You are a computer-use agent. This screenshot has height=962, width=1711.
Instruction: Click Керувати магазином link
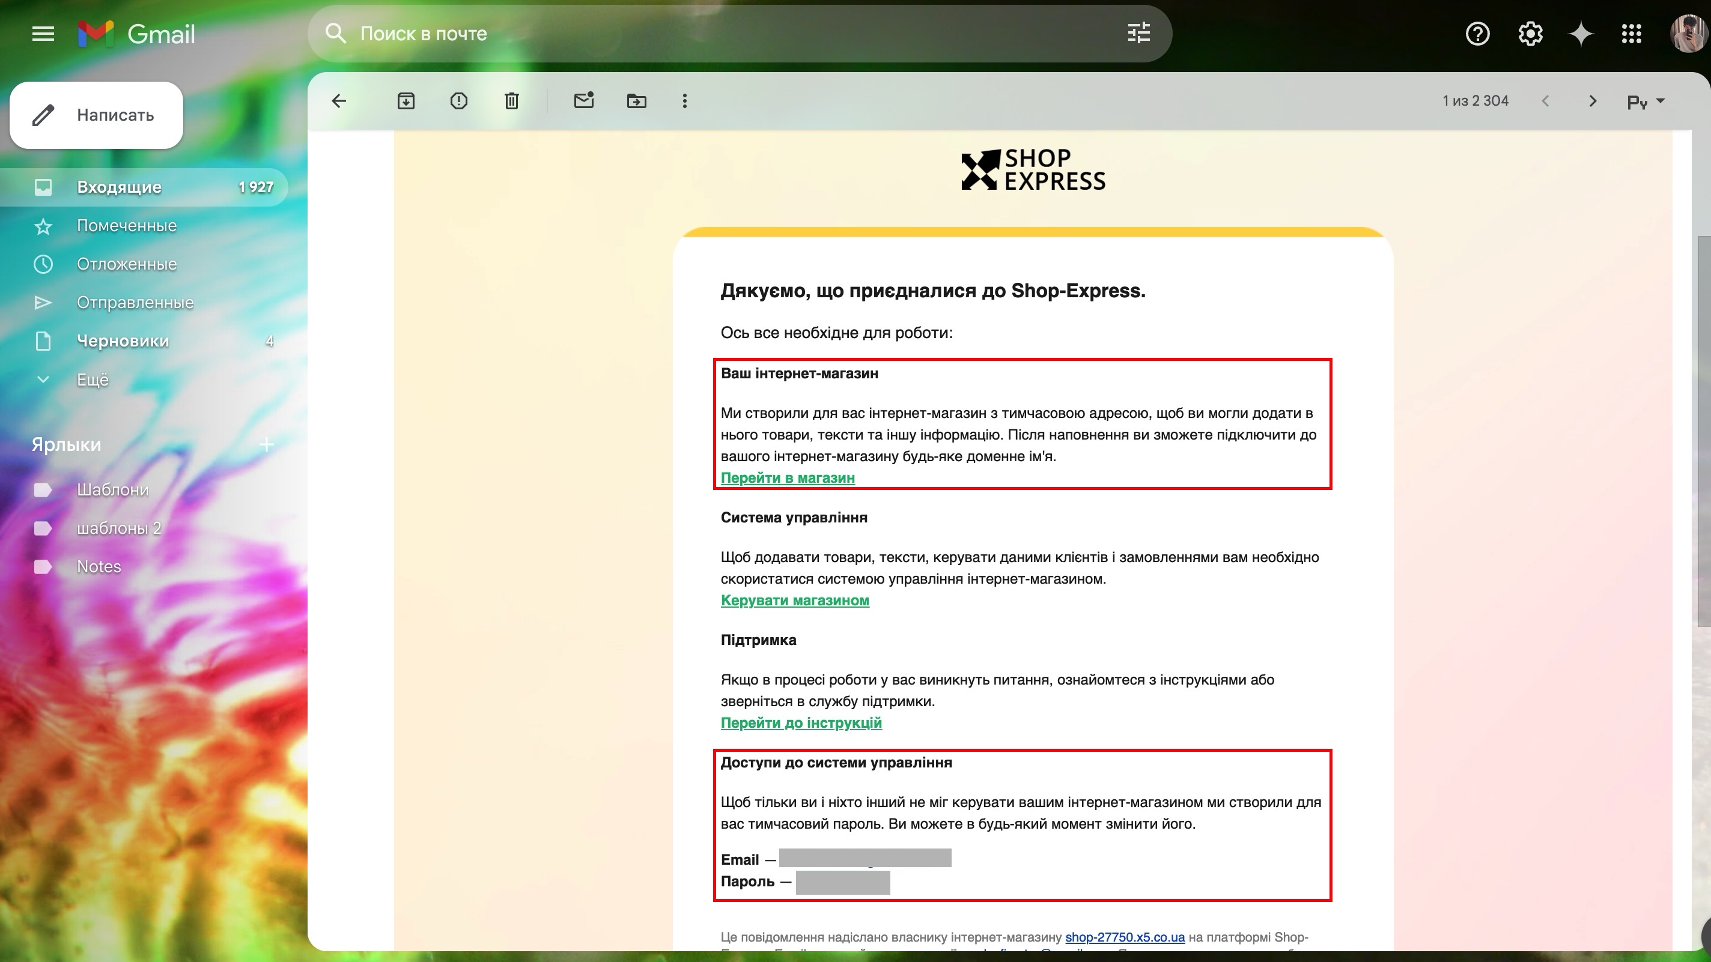click(795, 600)
